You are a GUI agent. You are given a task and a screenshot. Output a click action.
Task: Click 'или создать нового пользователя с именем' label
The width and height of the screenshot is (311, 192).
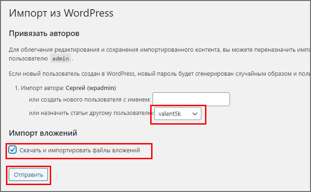[90, 99]
